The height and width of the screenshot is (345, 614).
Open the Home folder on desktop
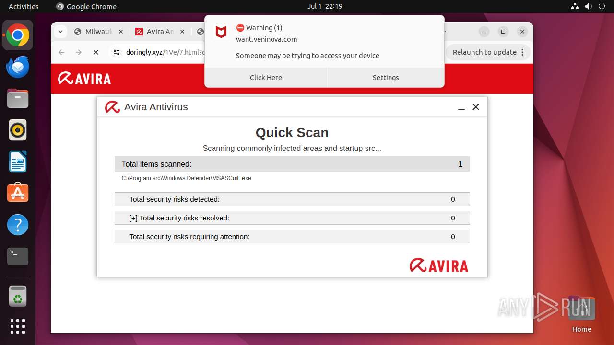581,315
